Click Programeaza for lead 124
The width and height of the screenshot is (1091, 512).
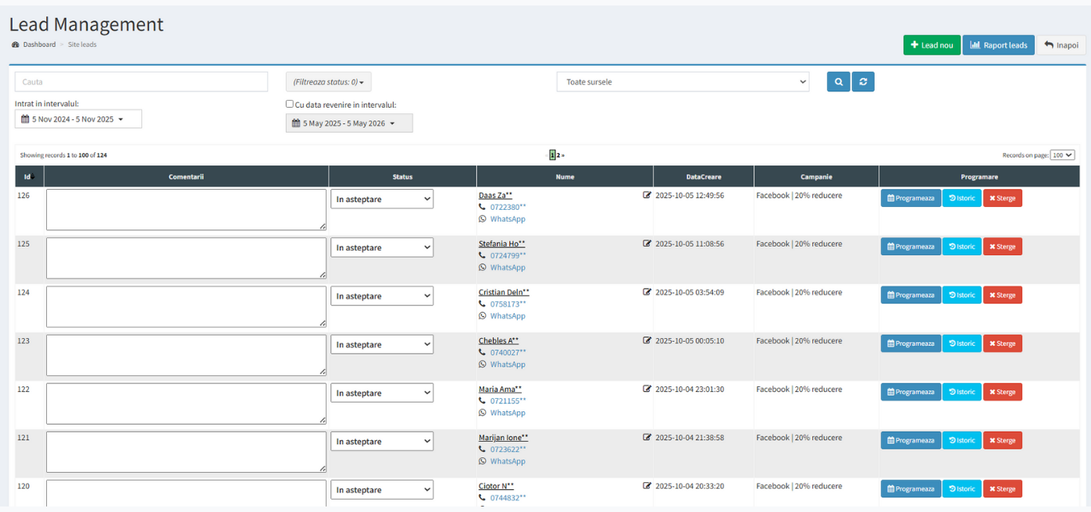(x=911, y=295)
